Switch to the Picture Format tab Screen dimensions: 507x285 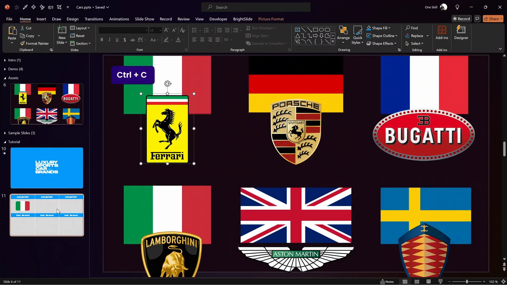click(271, 19)
